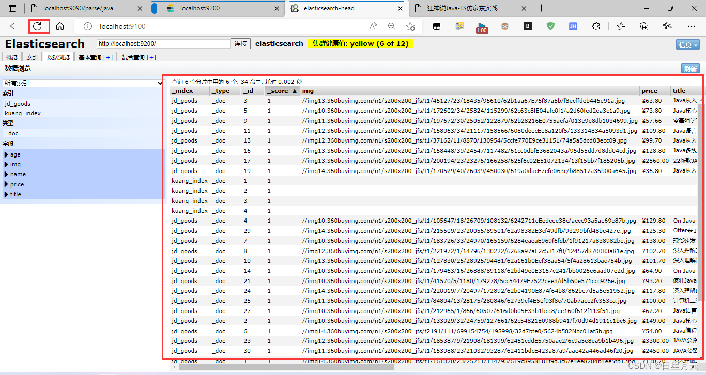Open the favorites list icon
706x375 pixels.
click(x=621, y=26)
